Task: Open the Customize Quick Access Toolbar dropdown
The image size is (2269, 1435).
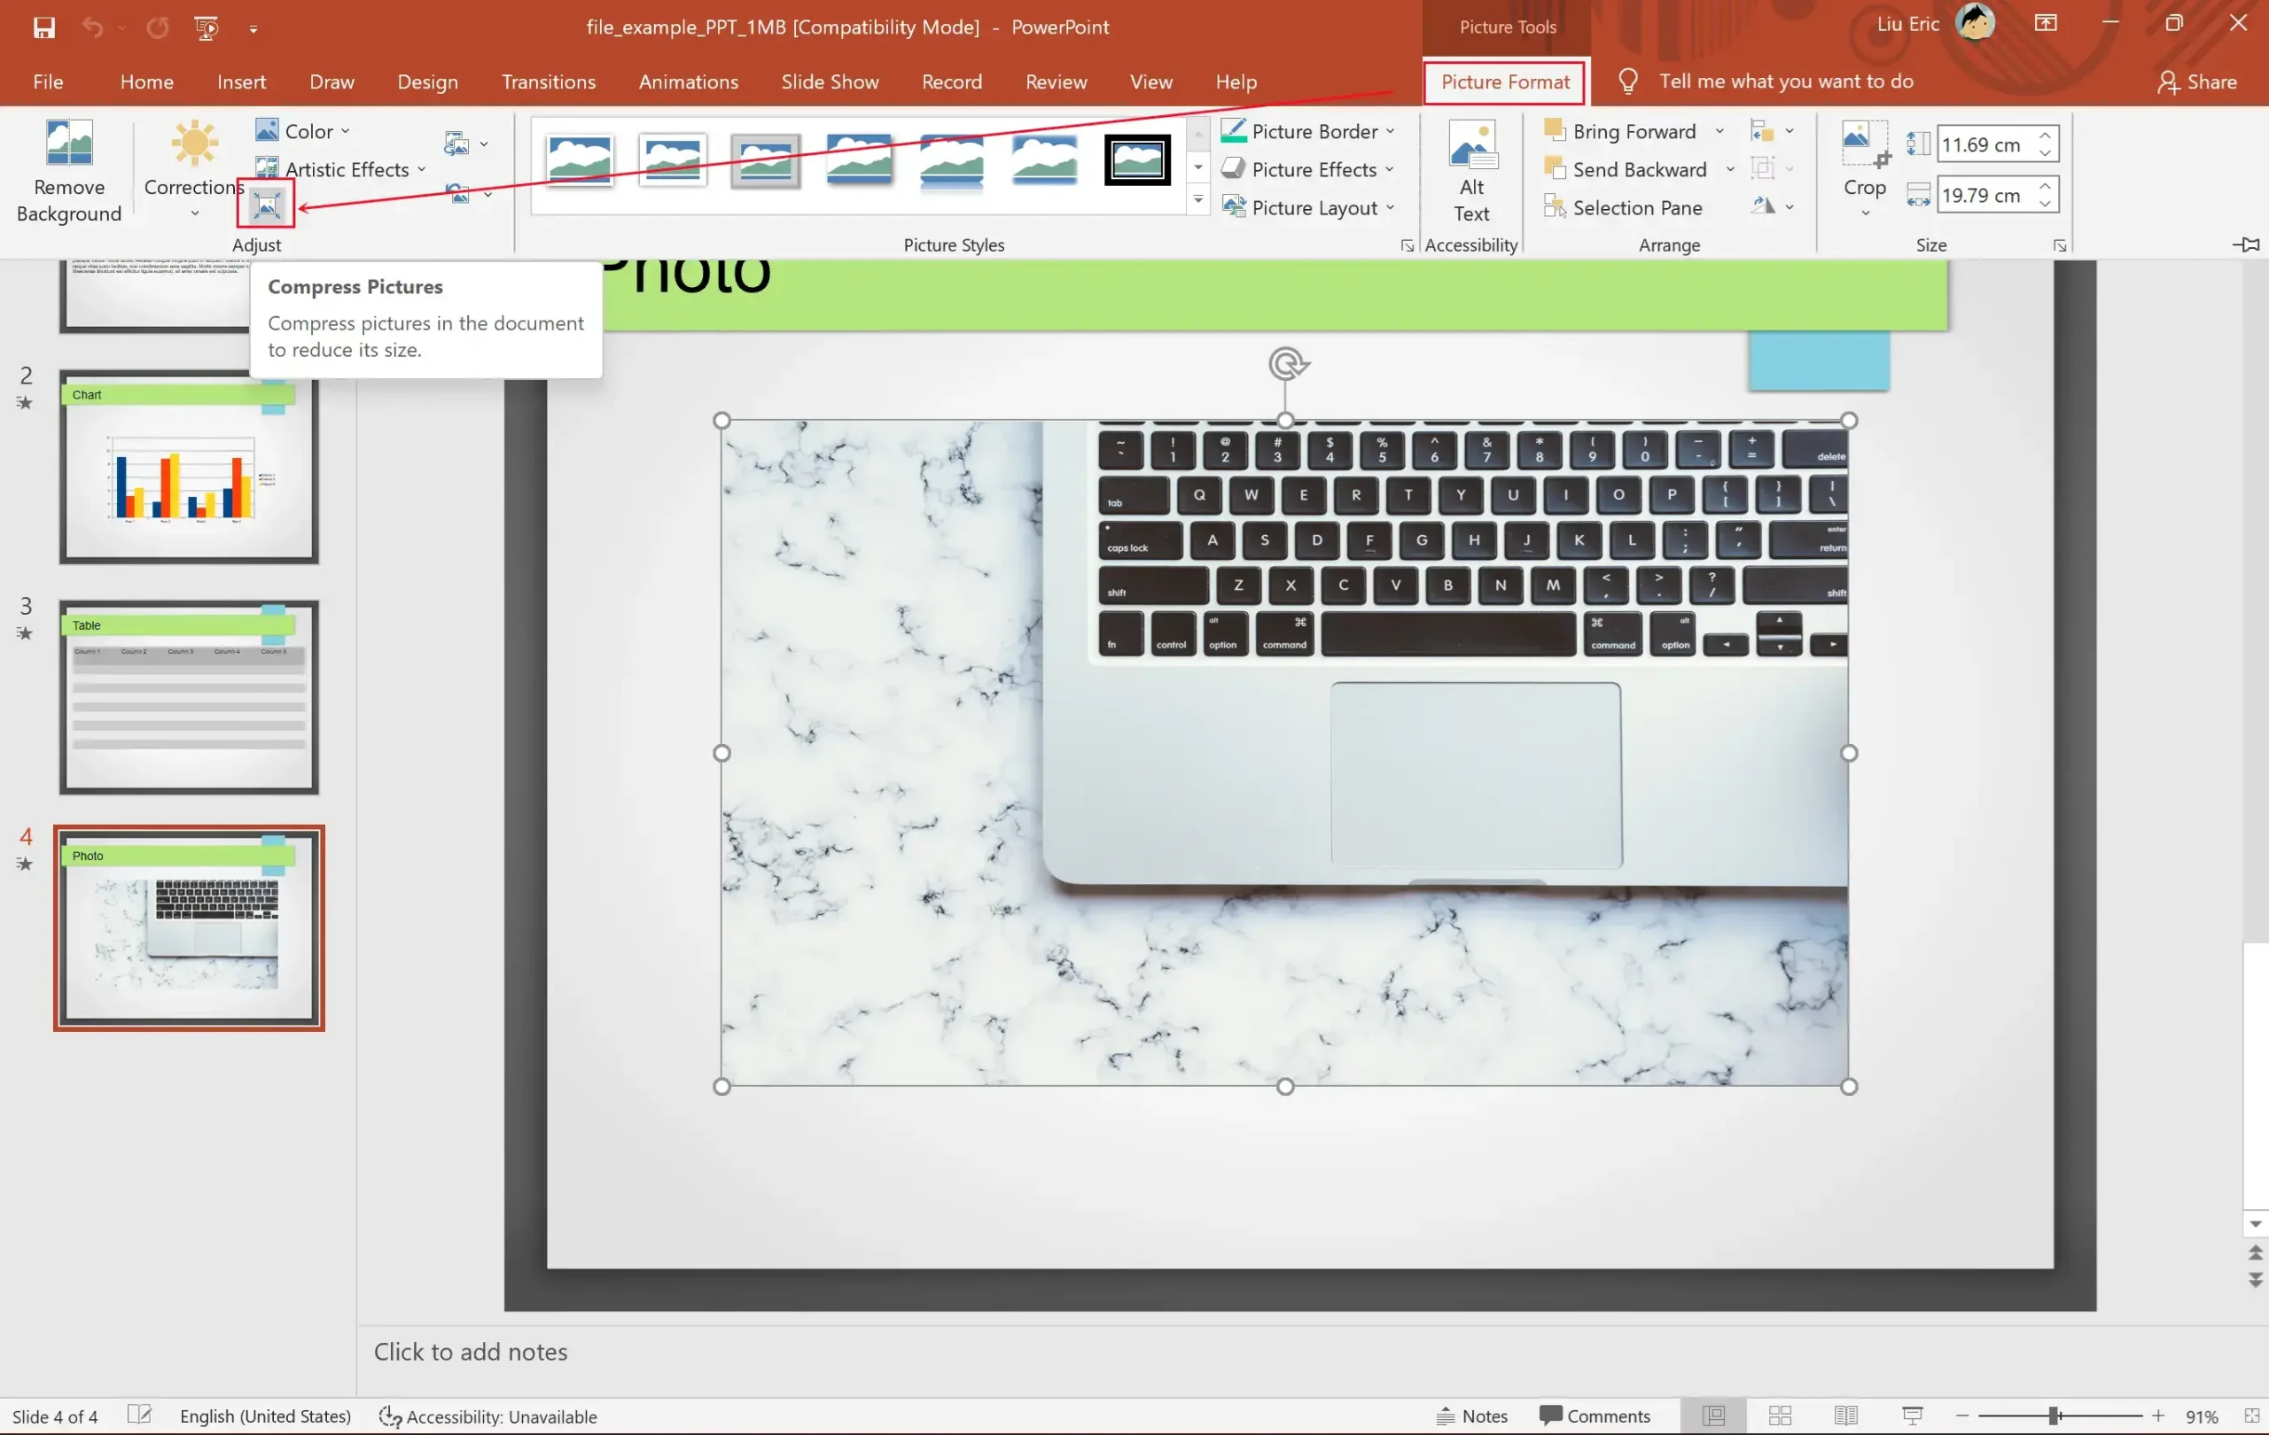Action: click(x=253, y=29)
